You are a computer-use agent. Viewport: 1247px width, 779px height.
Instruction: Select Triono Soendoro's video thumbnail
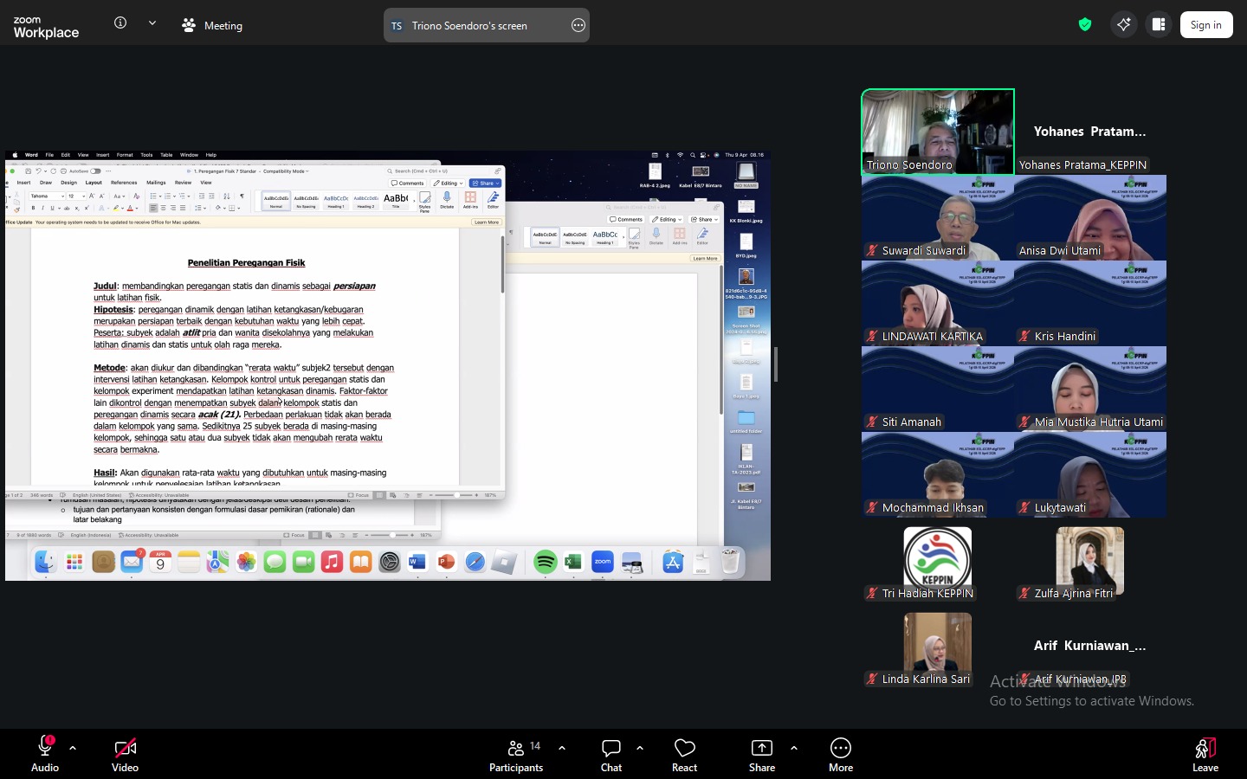937,132
